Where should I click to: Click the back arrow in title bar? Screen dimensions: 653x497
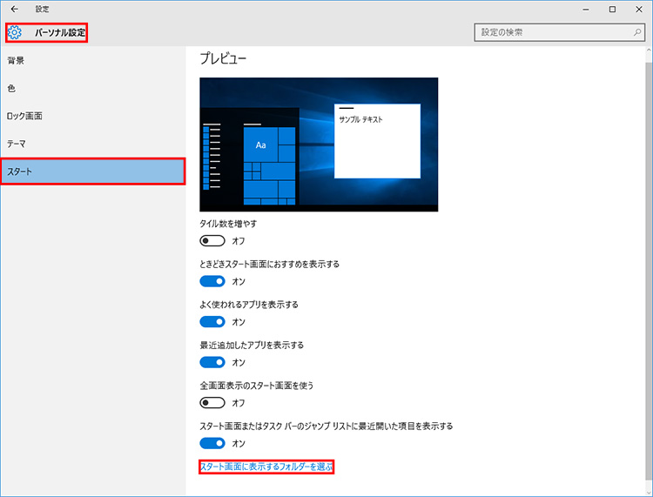[14, 9]
